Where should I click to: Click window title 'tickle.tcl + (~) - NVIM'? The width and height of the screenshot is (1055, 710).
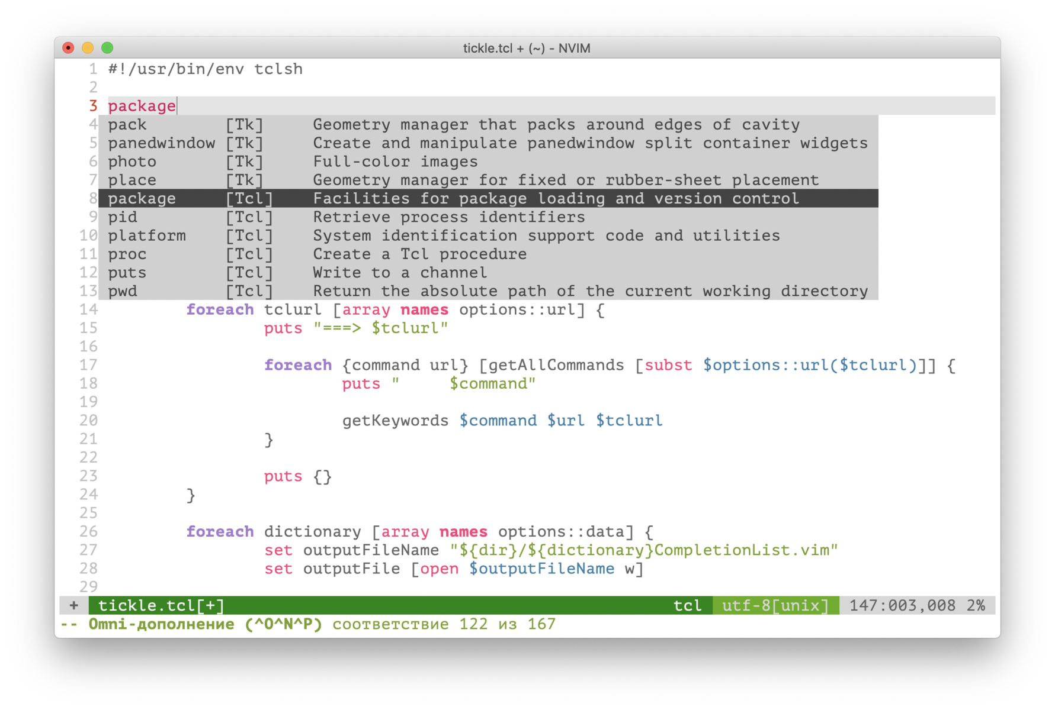click(x=527, y=48)
